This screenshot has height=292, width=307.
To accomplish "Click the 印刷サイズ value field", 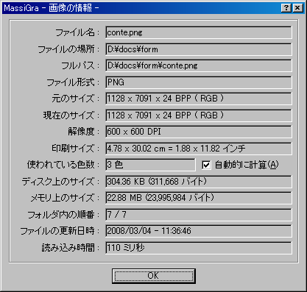I will (199, 149).
